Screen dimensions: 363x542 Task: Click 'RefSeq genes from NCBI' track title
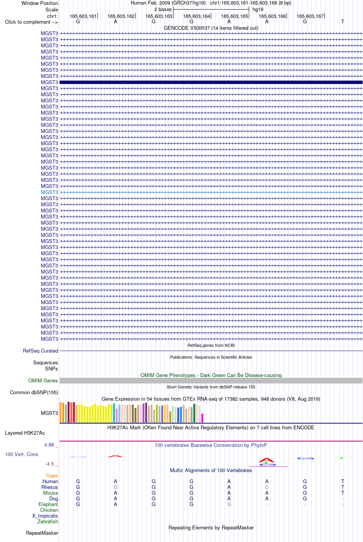[x=211, y=345]
